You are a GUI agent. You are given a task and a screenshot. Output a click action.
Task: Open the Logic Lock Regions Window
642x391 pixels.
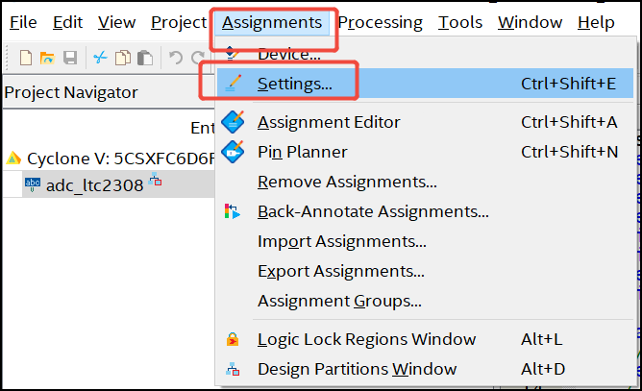(x=366, y=339)
